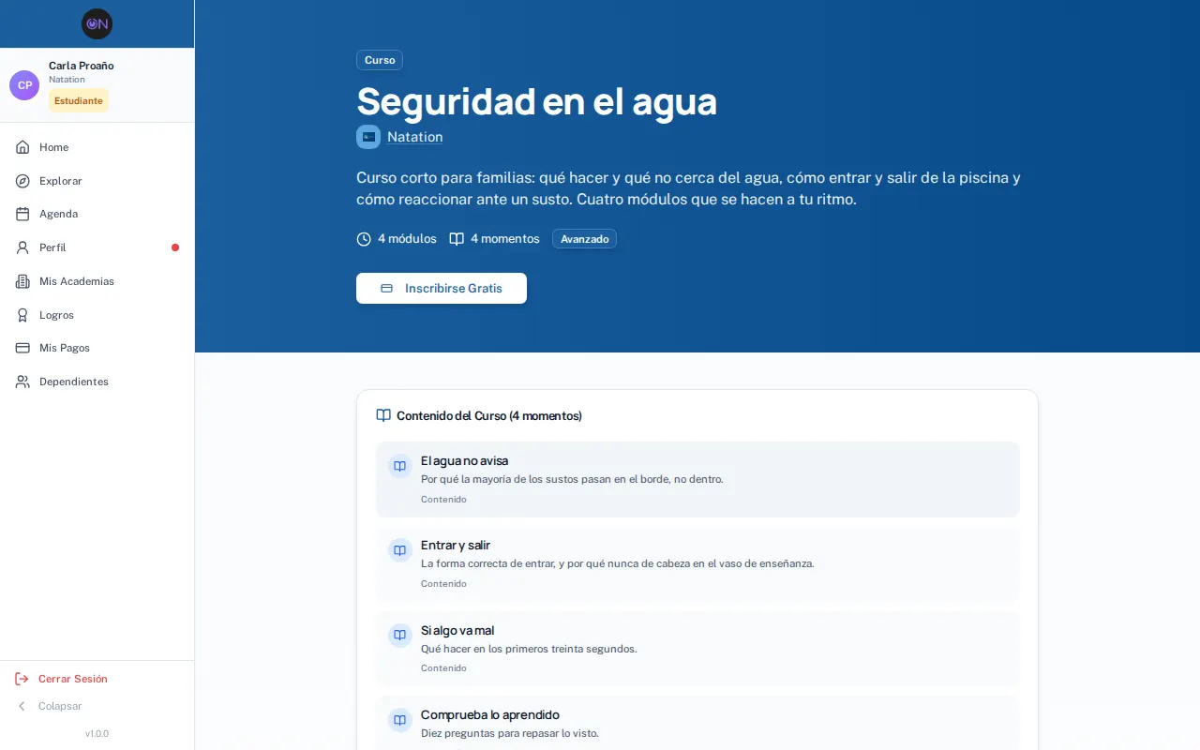Open the 'Si algo va mal' module title
1200x750 pixels.
tap(457, 630)
